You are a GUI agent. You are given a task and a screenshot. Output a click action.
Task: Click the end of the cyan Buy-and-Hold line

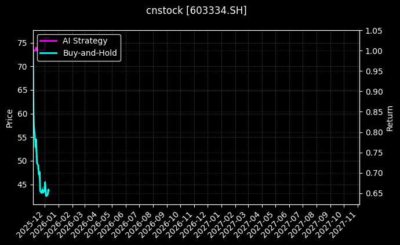[x=49, y=190]
